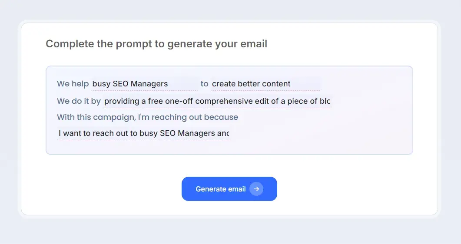Click the word "SEO" in the reason field
The width and height of the screenshot is (461, 244).
click(168, 133)
